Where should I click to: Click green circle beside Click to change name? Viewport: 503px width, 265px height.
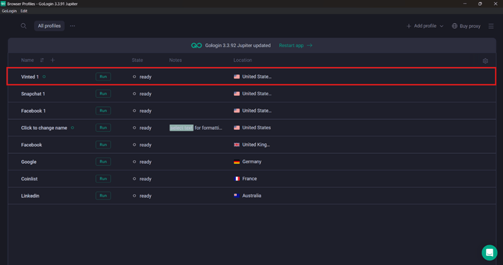[x=72, y=128]
